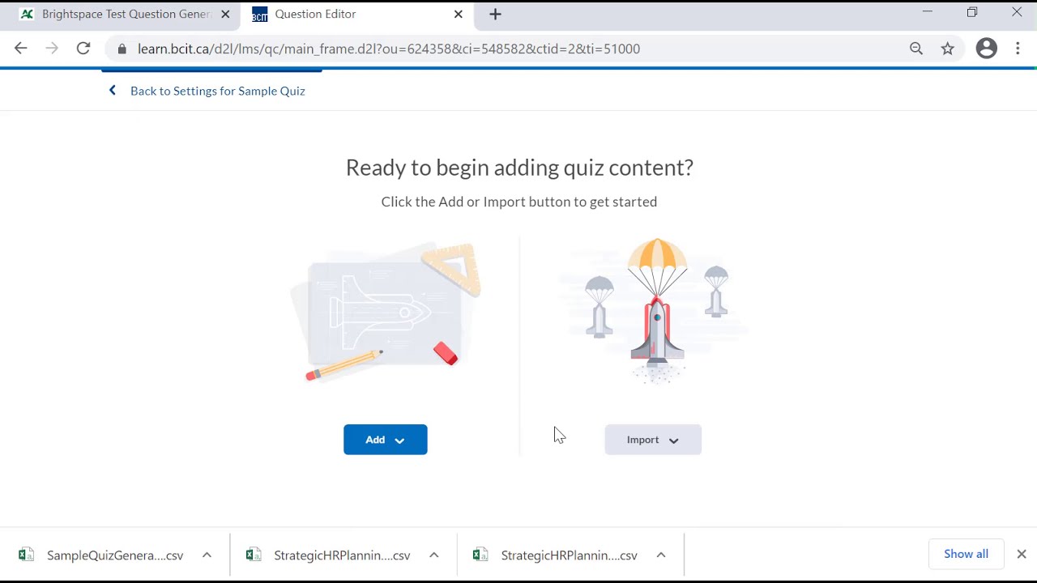Open the last StrategicHRPlannin….csv download

click(570, 555)
